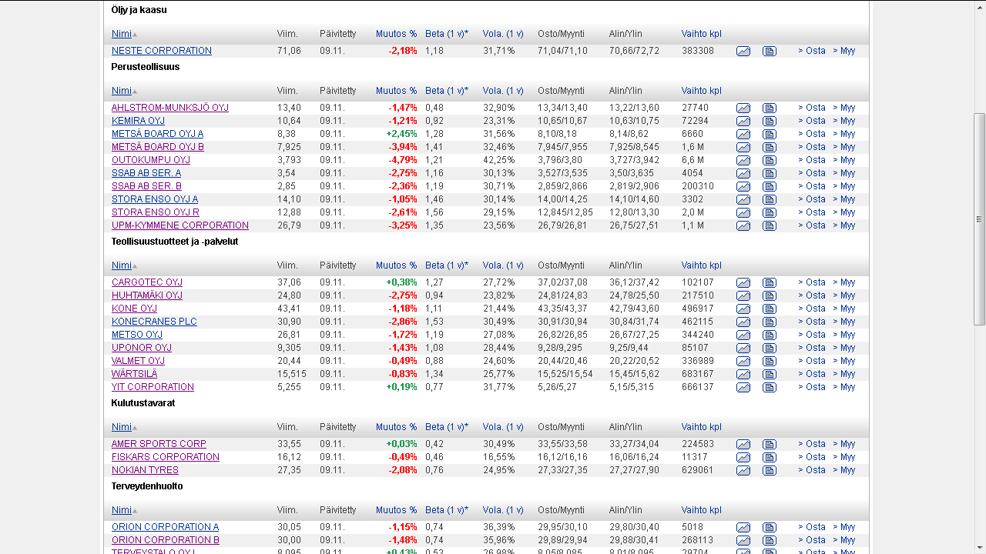Open the HUHTAMÄKI OYJ company link
Viewport: 986px width, 554px height.
pos(147,295)
